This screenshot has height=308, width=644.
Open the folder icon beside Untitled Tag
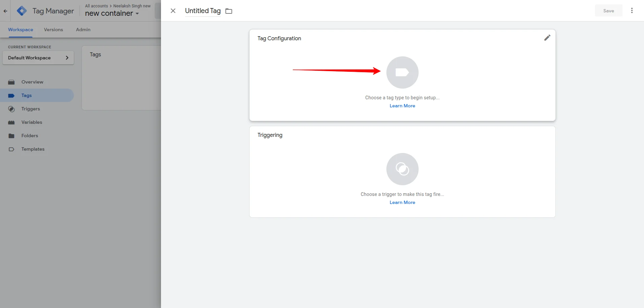tap(229, 11)
